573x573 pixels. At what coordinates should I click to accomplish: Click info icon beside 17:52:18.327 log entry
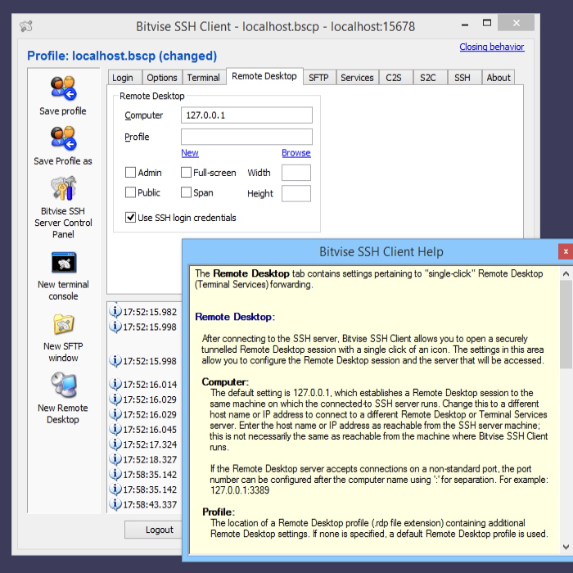115,459
